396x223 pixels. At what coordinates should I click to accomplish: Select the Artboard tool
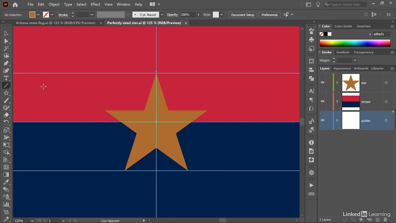point(6,212)
